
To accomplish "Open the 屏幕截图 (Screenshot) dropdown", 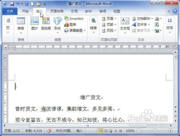I will click(x=75, y=31).
